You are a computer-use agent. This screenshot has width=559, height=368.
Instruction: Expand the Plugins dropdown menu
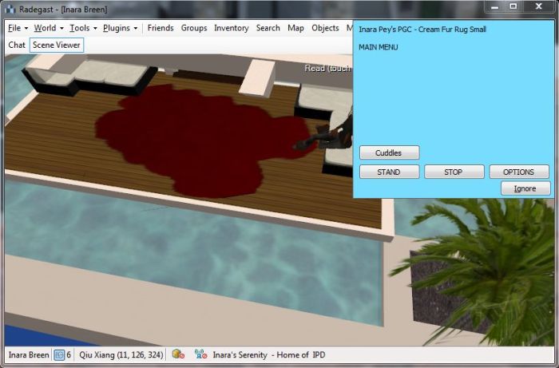click(x=120, y=28)
